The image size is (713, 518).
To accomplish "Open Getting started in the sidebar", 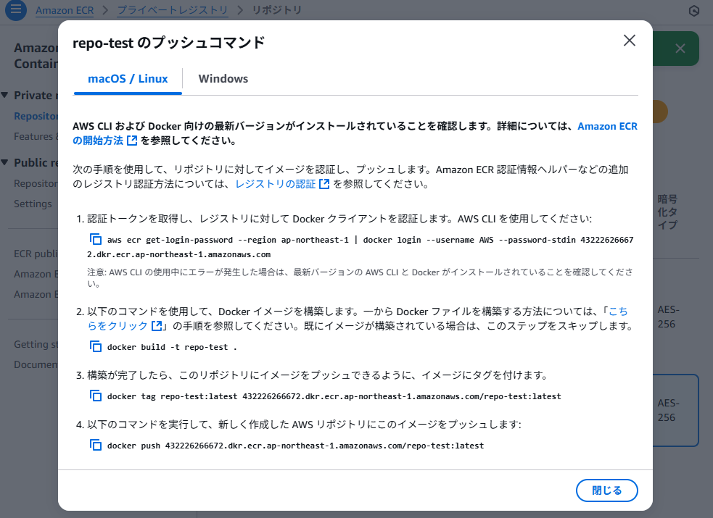I will click(x=36, y=345).
